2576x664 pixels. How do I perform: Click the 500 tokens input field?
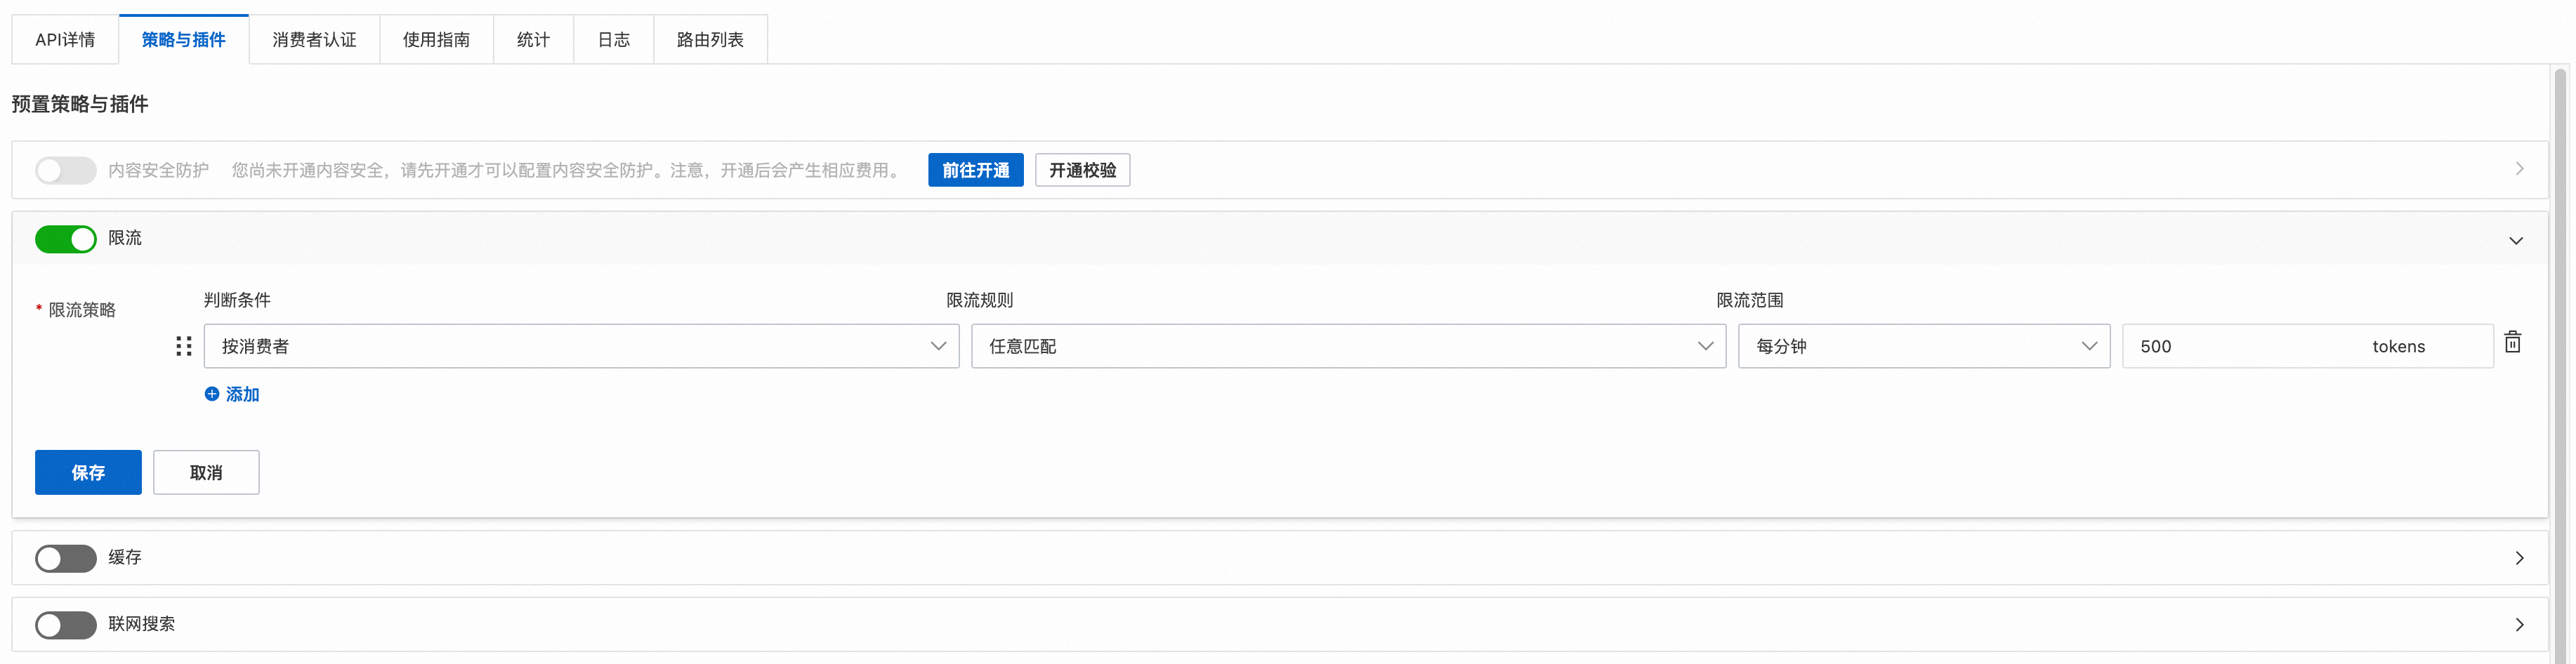click(x=2240, y=346)
